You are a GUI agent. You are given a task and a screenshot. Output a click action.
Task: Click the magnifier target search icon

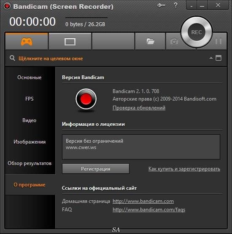(12, 58)
